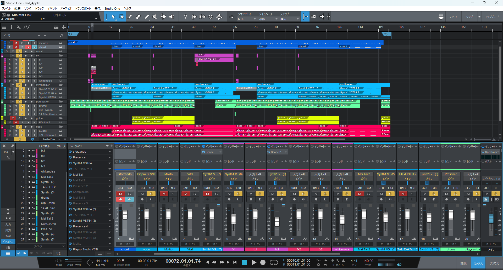The width and height of the screenshot is (503, 270).
Task: Click the アップグレード button
Action: click(492, 17)
